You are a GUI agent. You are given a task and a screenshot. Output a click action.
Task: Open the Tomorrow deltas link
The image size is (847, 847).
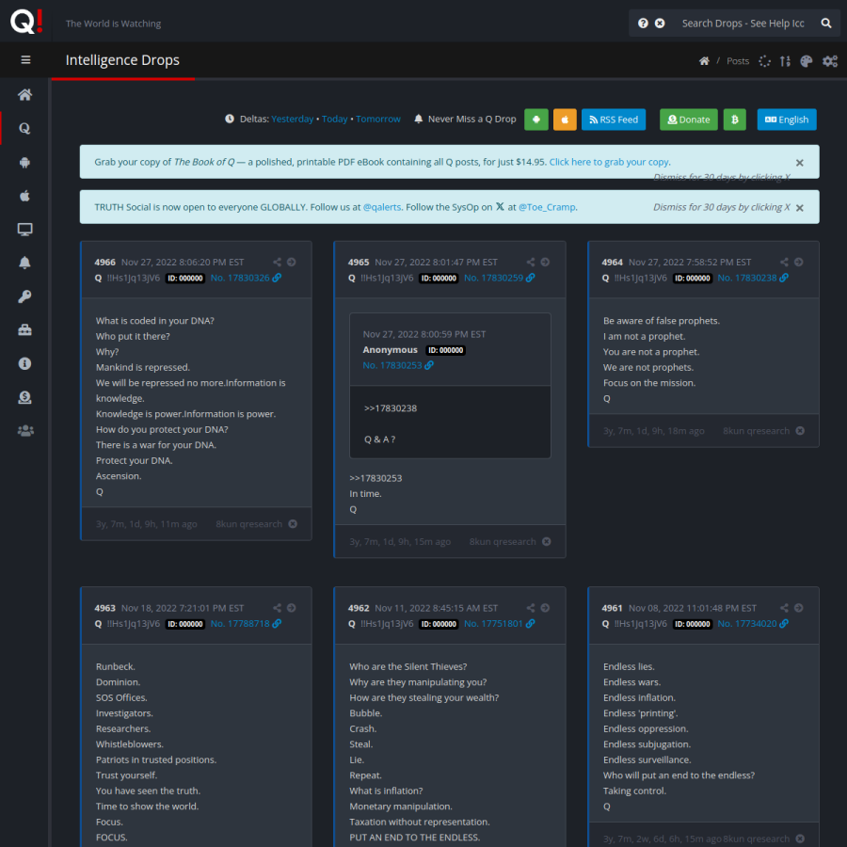[378, 119]
